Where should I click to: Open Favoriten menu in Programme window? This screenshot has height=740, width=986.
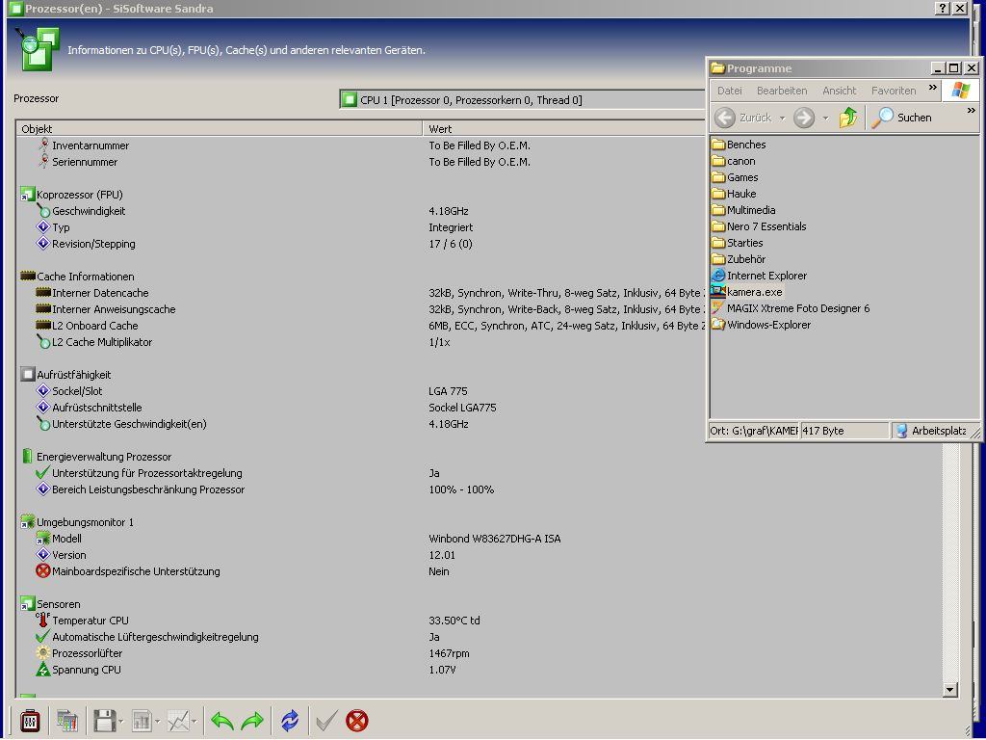(x=894, y=91)
